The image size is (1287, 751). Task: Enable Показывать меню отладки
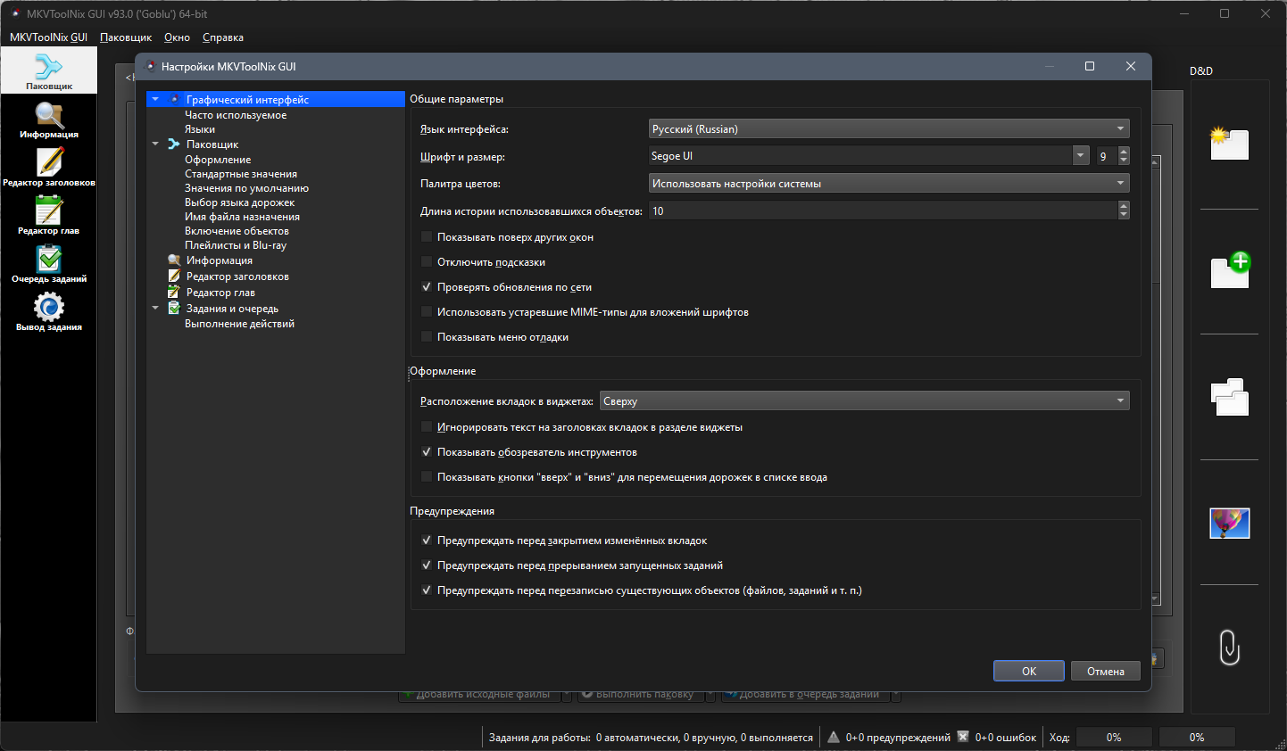tap(427, 337)
